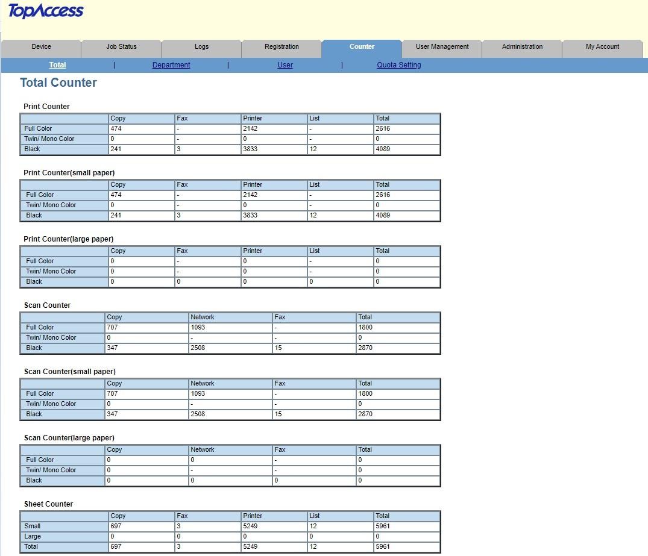Screen dimensions: 648x556
Task: Switch to the Job Status tab
Action: coord(121,46)
